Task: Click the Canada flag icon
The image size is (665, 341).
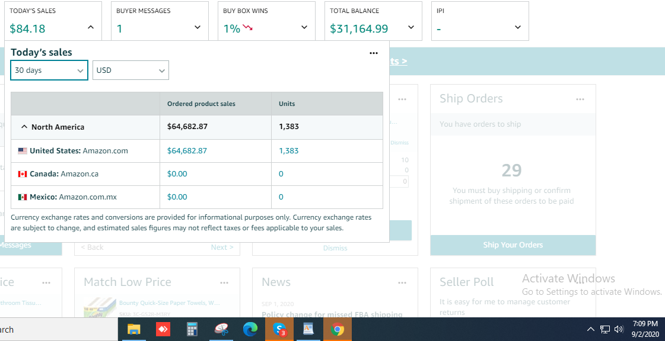Action: pyautogui.click(x=23, y=174)
